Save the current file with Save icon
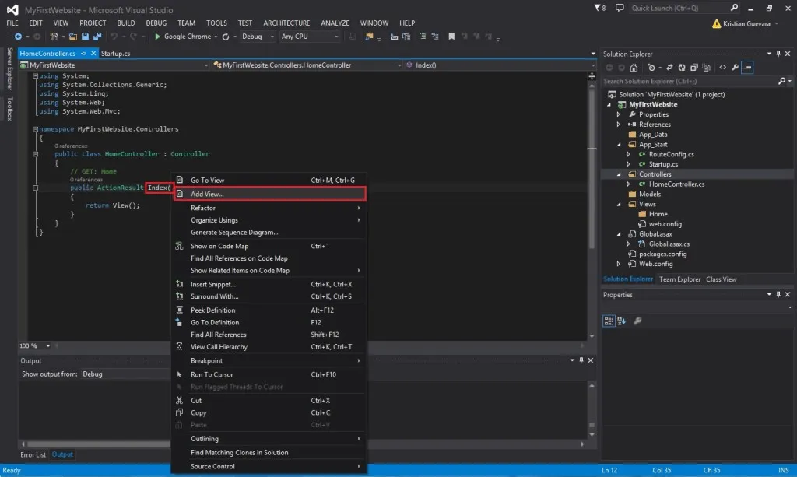Image resolution: width=797 pixels, height=477 pixels. click(x=85, y=37)
